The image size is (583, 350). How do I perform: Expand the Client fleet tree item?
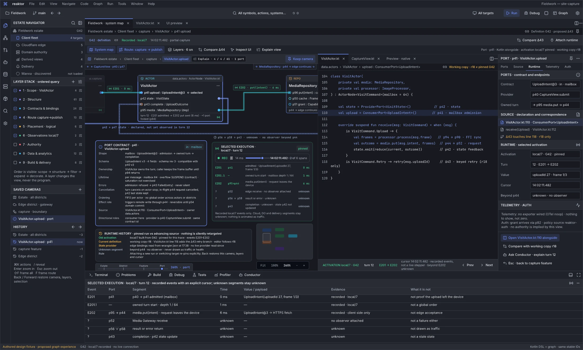pos(48,38)
